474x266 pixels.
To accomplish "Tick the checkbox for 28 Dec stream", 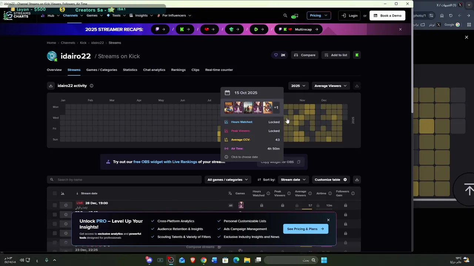I will [x=55, y=205].
